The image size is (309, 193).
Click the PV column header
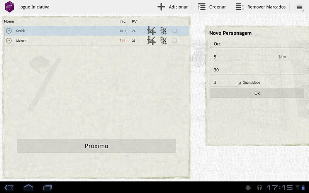(134, 21)
